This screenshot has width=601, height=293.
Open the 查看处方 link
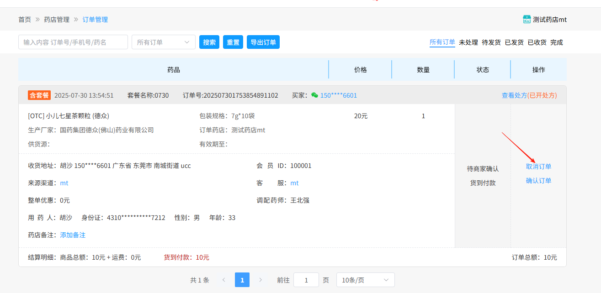[x=514, y=95]
